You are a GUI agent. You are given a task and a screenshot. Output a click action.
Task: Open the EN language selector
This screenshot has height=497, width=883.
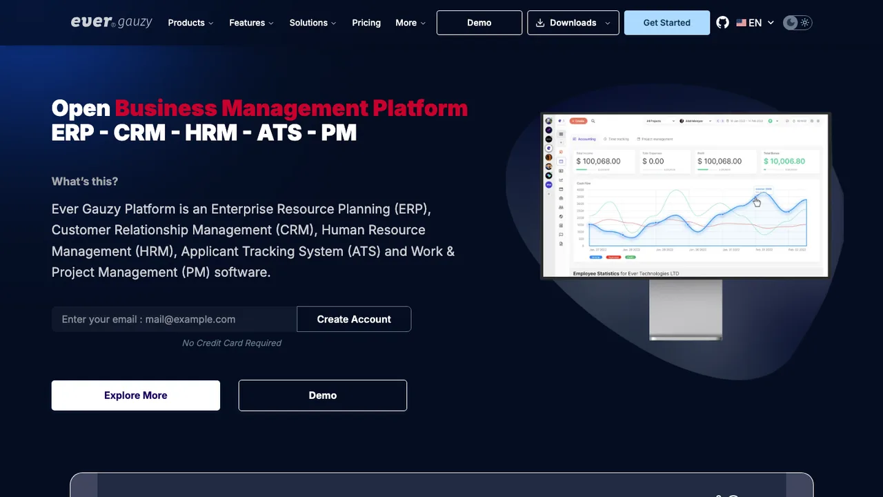755,23
